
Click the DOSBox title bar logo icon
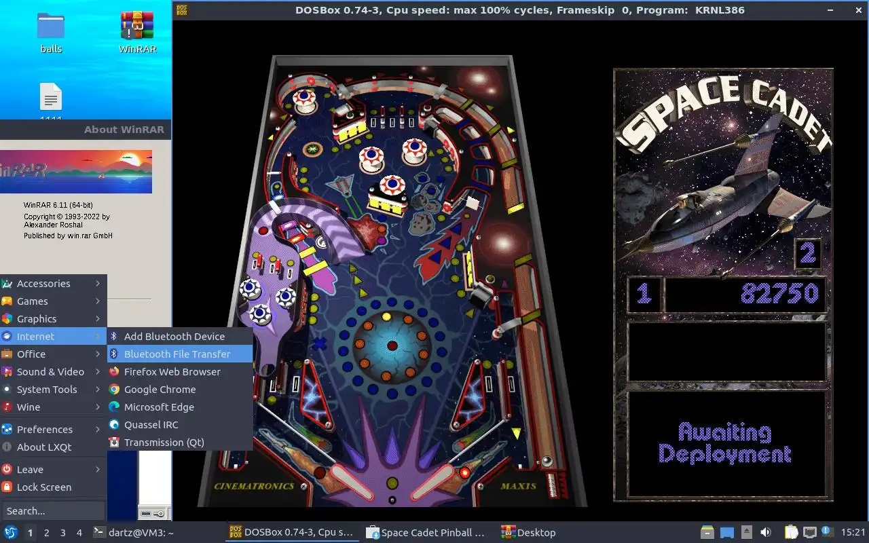click(181, 10)
